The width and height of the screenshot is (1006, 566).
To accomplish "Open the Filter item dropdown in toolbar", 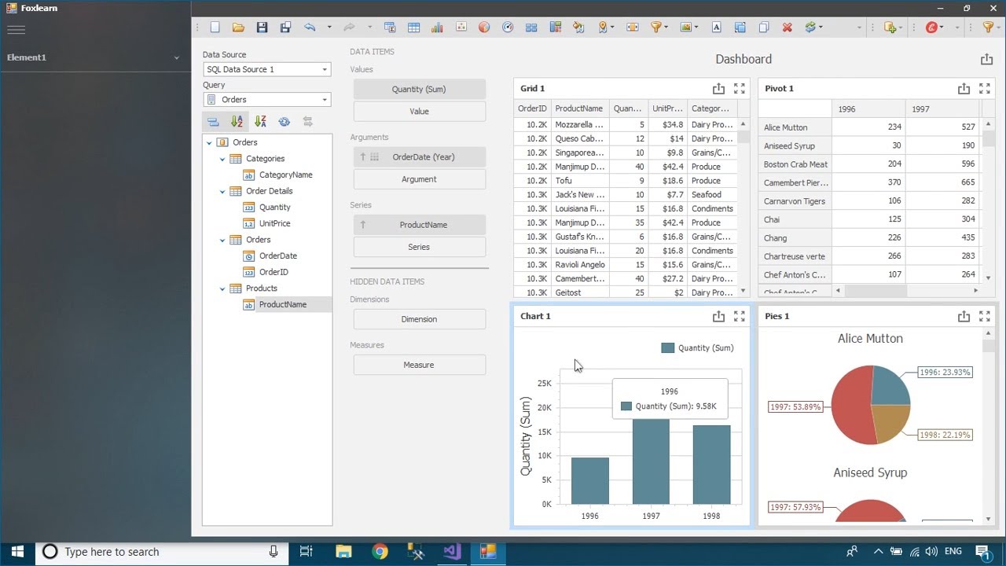I will (x=666, y=28).
